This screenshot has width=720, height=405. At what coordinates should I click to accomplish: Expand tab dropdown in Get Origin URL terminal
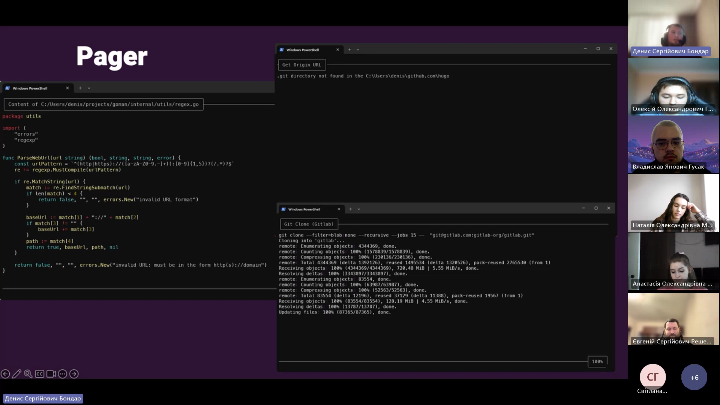click(x=358, y=49)
